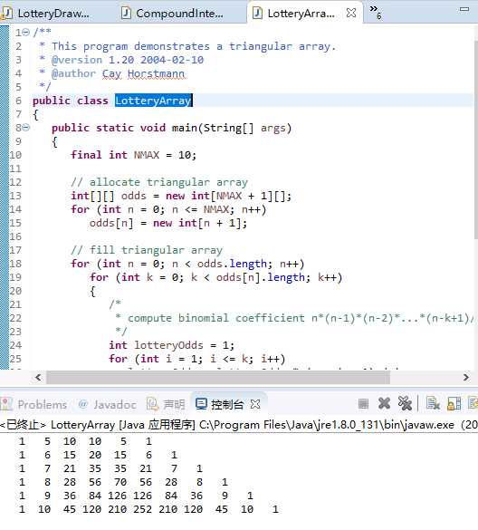
Task: Click the compute binomial coefficient comment line
Action: coord(294,318)
